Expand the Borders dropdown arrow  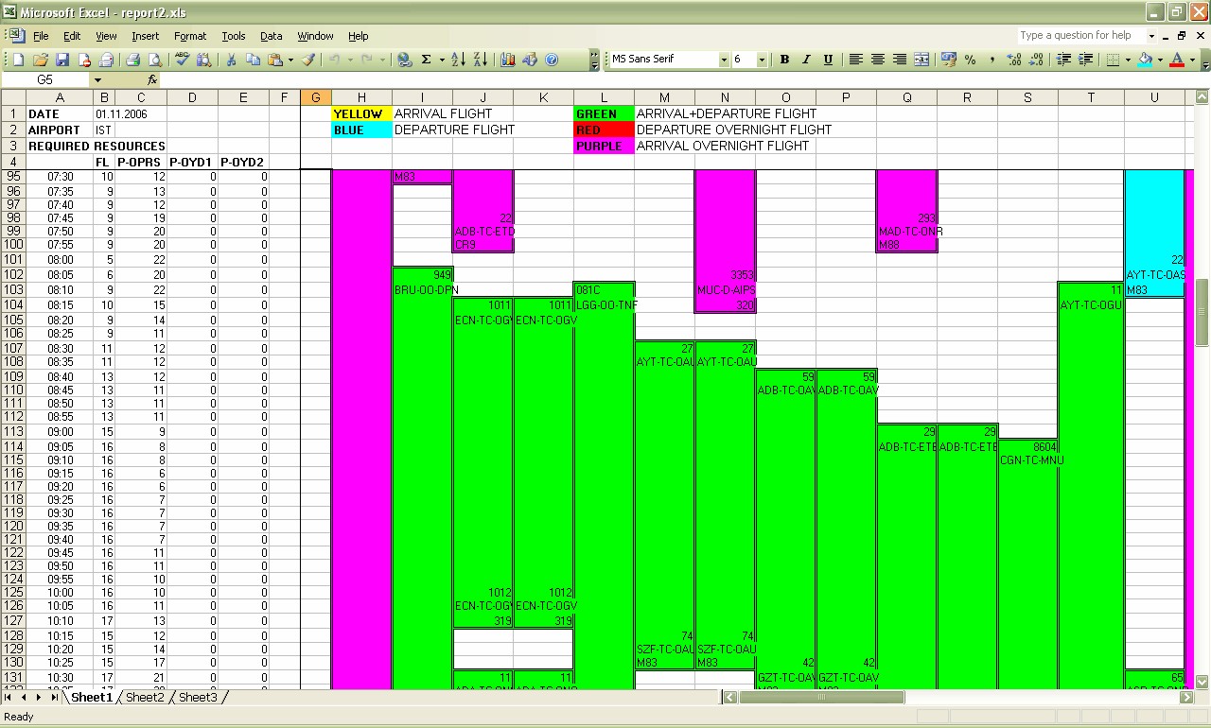[x=1129, y=60]
